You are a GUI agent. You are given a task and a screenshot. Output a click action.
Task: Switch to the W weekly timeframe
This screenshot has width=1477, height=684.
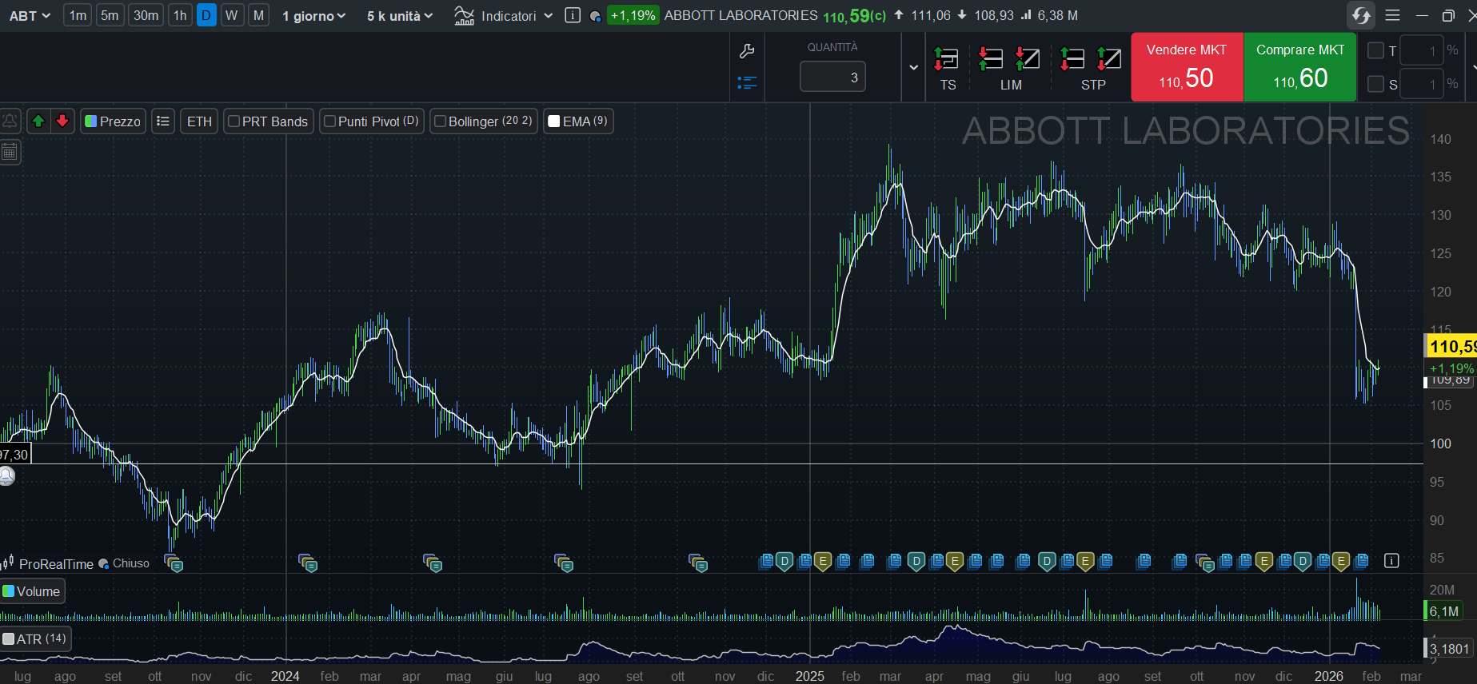pos(231,15)
